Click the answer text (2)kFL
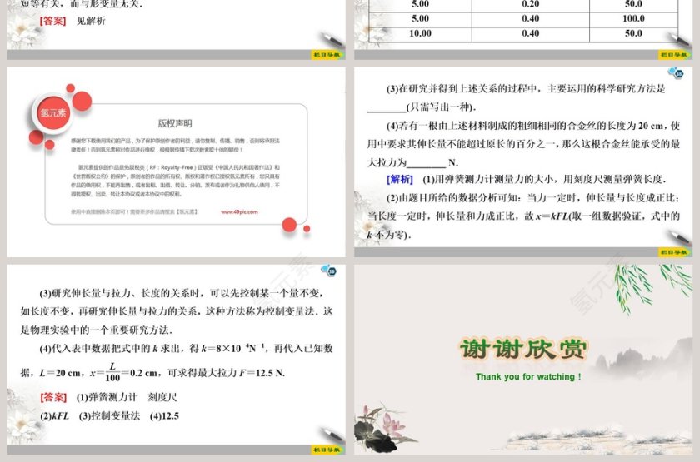Viewport: 700px width, 462px height. coord(54,416)
